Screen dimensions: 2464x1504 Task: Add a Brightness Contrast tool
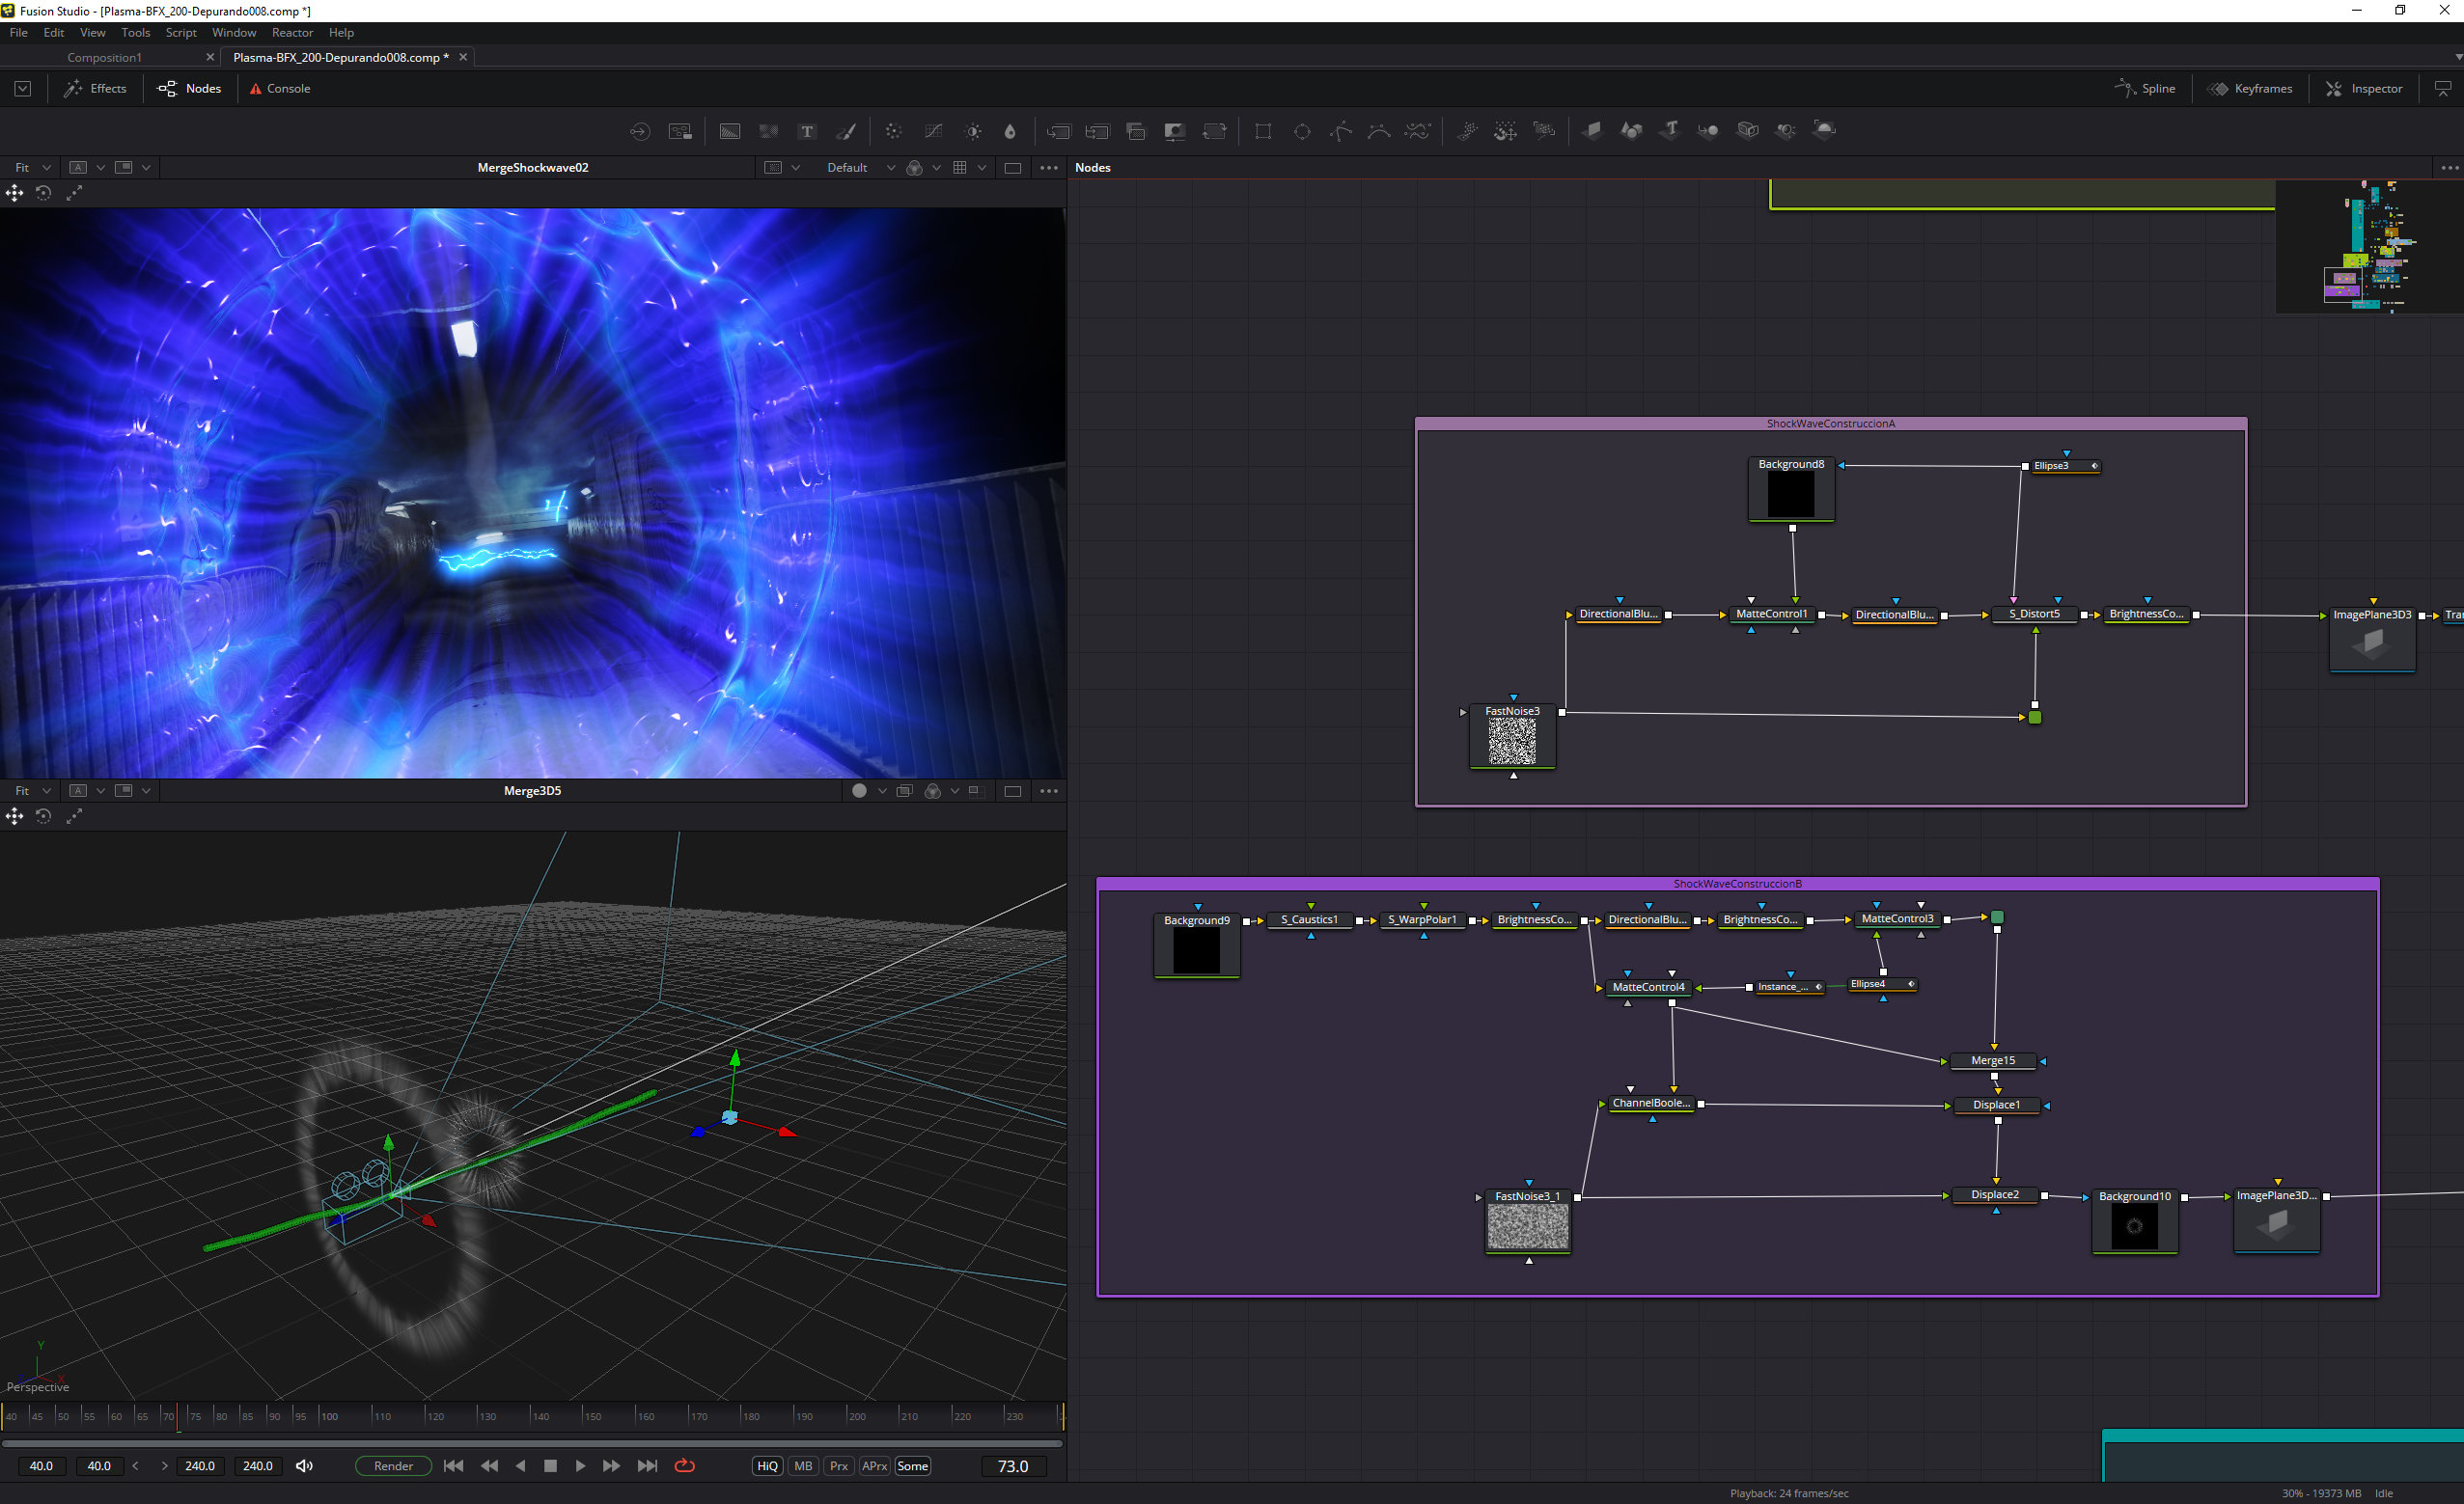click(973, 131)
